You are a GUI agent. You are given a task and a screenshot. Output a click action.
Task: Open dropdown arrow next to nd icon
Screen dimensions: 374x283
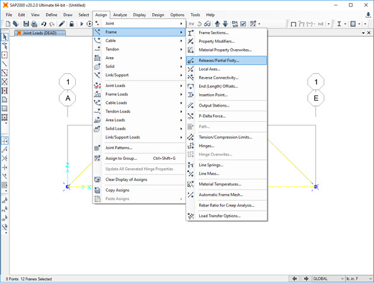tap(329, 24)
